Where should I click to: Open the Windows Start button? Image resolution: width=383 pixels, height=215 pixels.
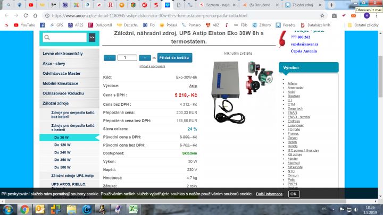8,210
